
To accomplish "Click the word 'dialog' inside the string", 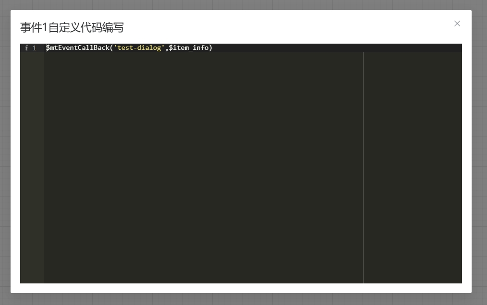I will point(150,48).
